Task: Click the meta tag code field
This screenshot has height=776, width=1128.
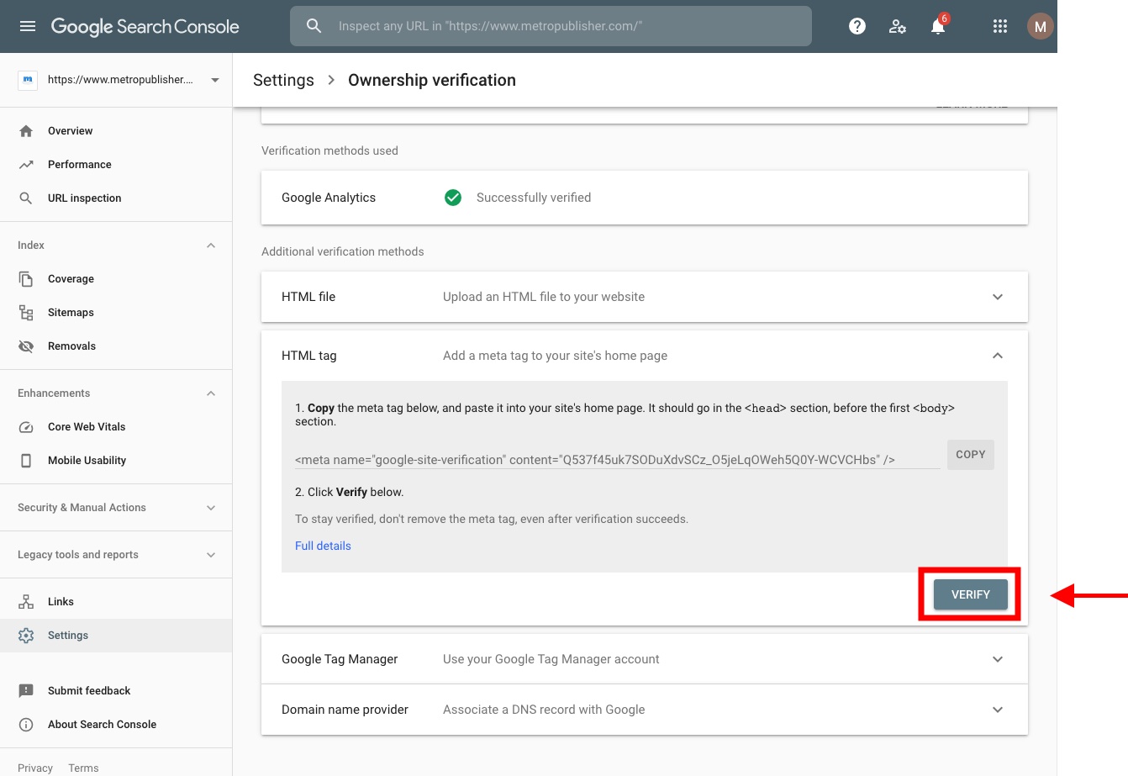Action: coord(617,459)
